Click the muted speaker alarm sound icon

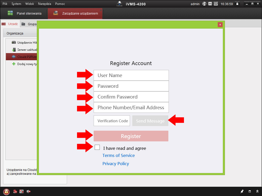pos(28,191)
